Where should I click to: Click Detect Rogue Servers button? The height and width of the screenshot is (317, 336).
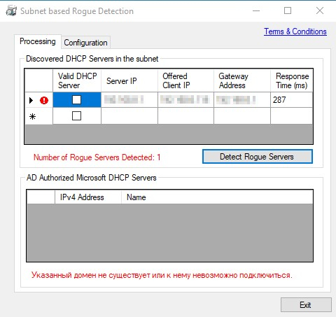[258, 157]
